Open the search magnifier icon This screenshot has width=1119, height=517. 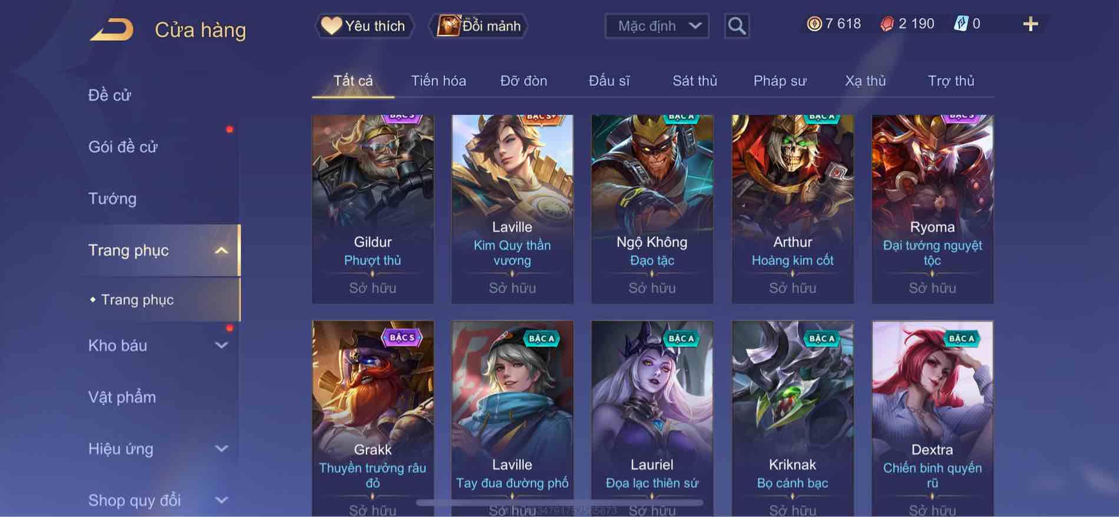pos(737,26)
